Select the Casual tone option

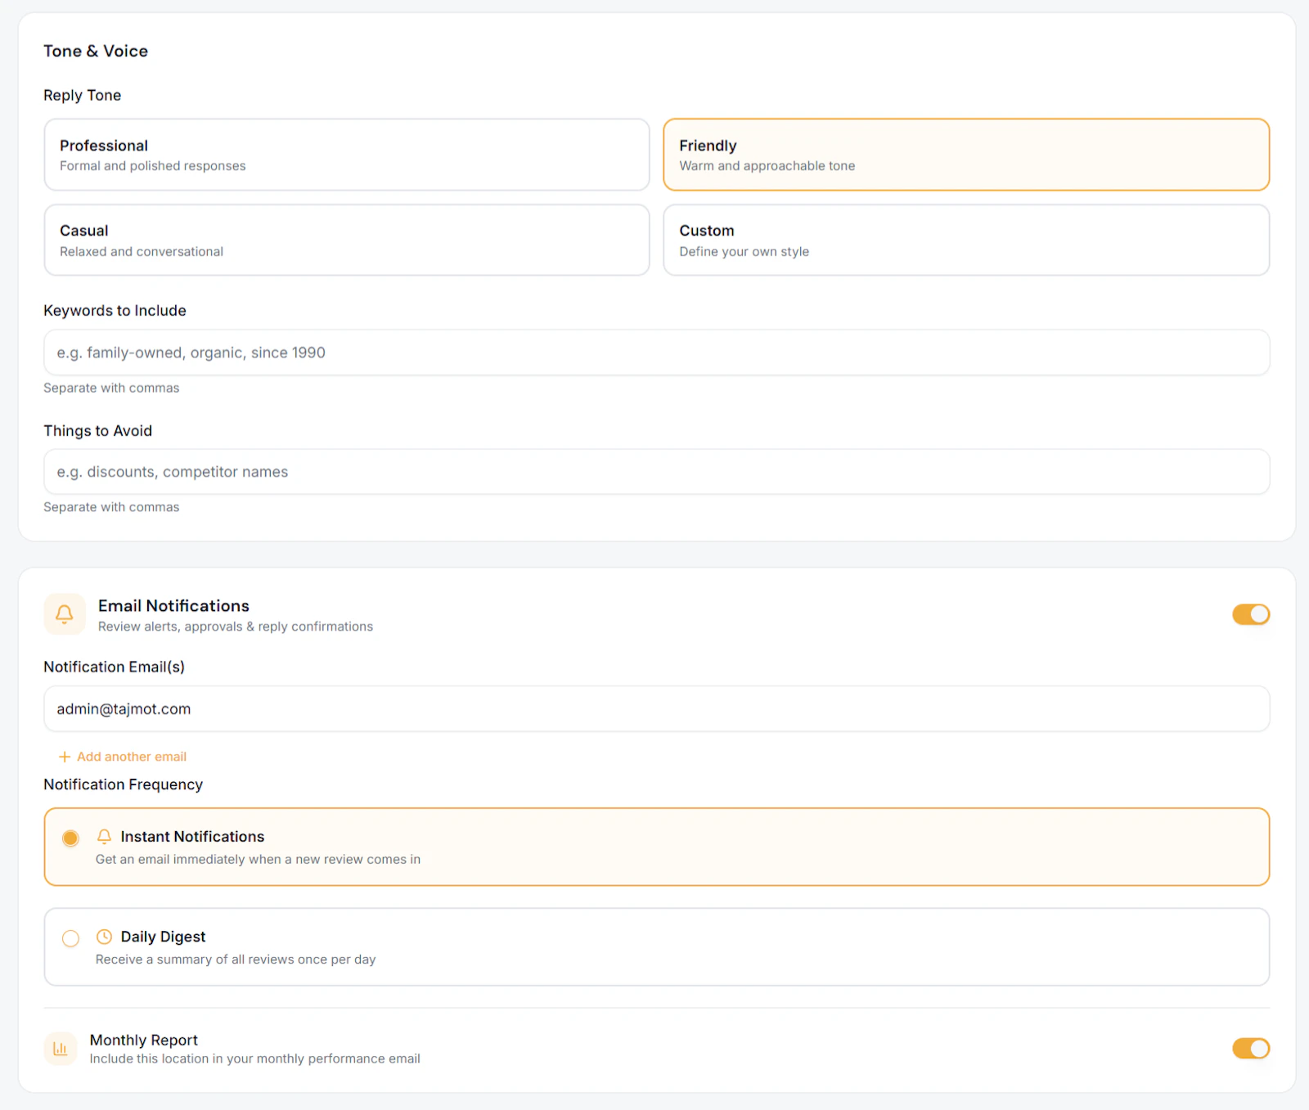point(346,240)
